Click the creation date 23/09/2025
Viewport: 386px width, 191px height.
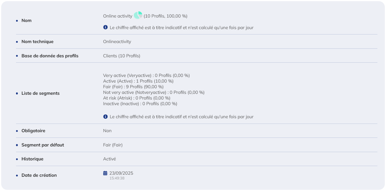[x=121, y=173]
